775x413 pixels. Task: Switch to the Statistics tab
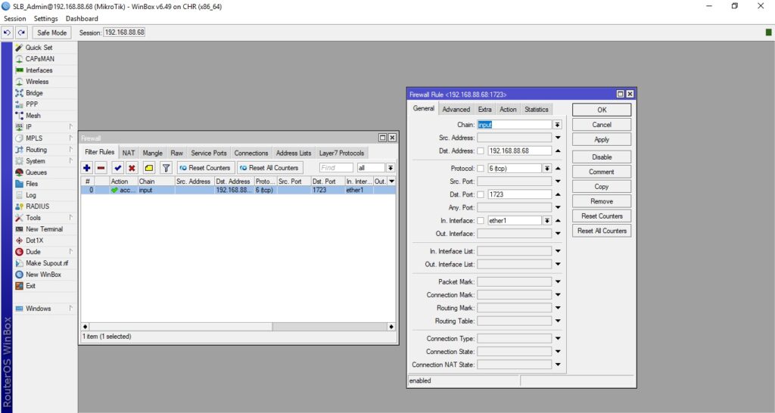coord(537,110)
